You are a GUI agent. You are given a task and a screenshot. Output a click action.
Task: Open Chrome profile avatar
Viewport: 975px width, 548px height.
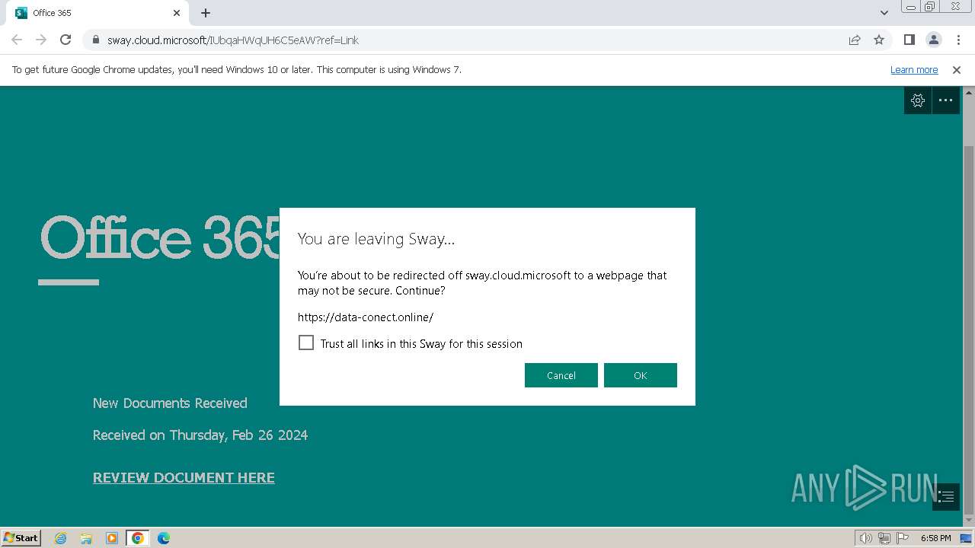(933, 40)
